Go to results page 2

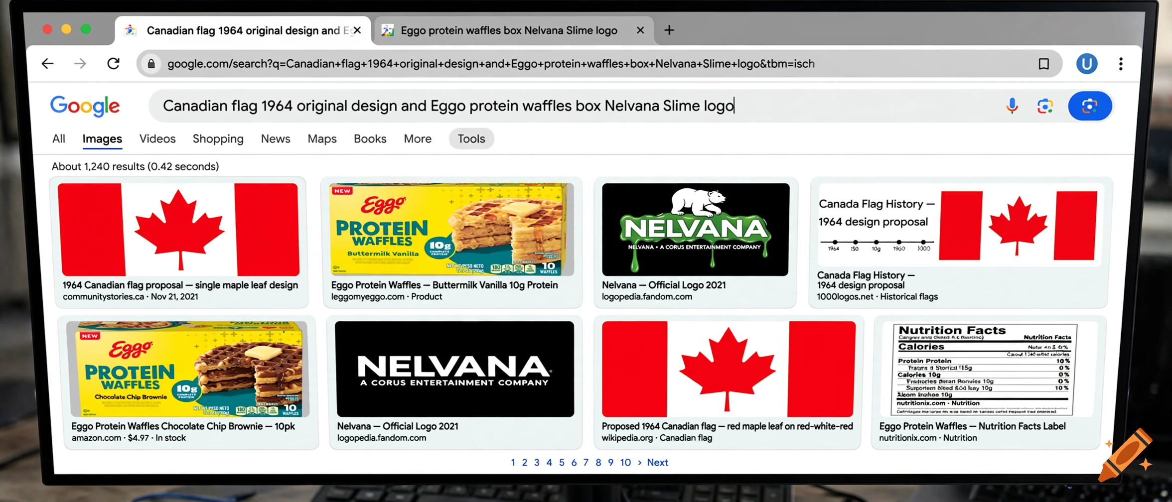pyautogui.click(x=525, y=463)
